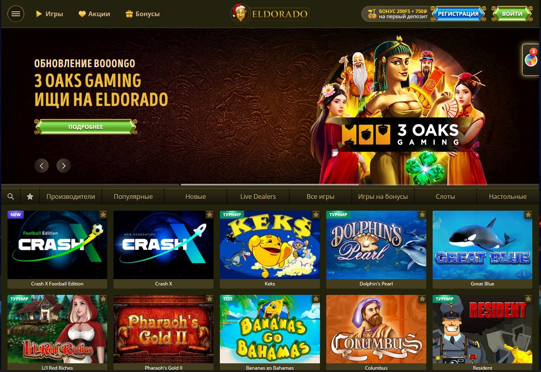Viewport: 541px width, 372px height.
Task: Select the Слоты category tab
Action: [x=445, y=196]
